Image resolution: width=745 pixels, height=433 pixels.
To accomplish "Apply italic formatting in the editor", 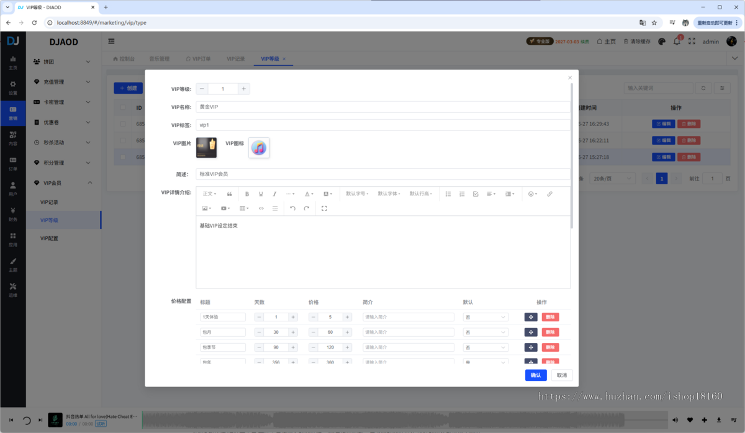I will (274, 194).
